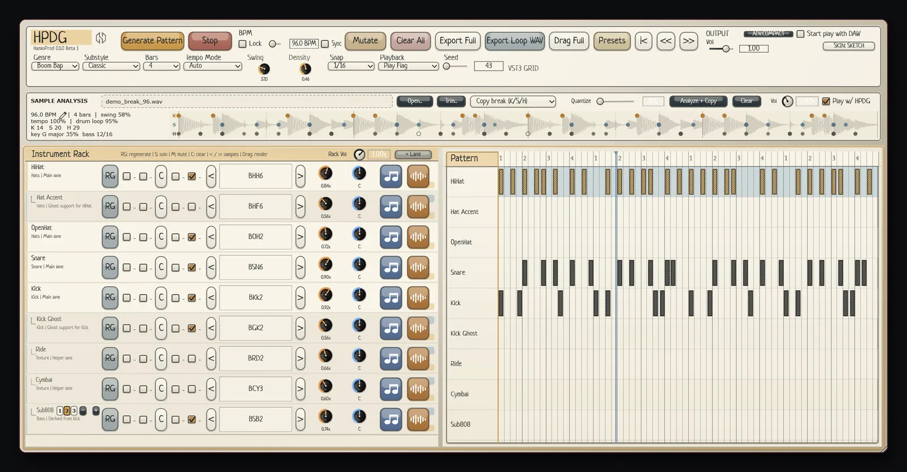Click the orange waveform button for Ride
Screen dimensions: 907x472
(x=418, y=359)
